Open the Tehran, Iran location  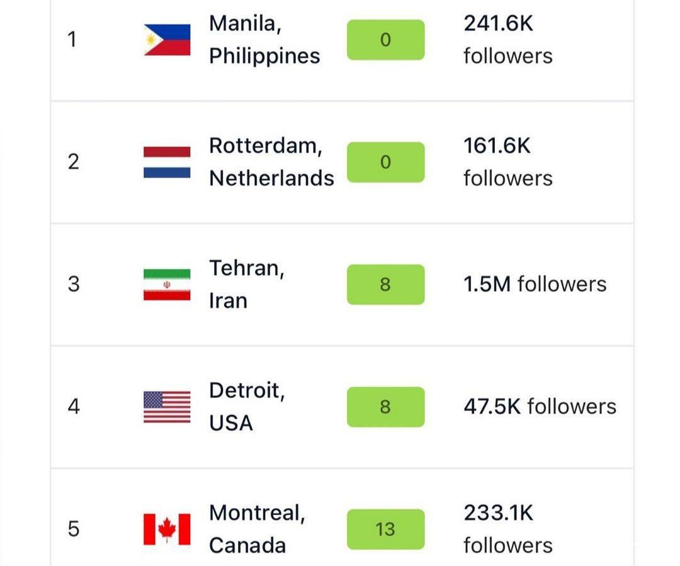(247, 285)
